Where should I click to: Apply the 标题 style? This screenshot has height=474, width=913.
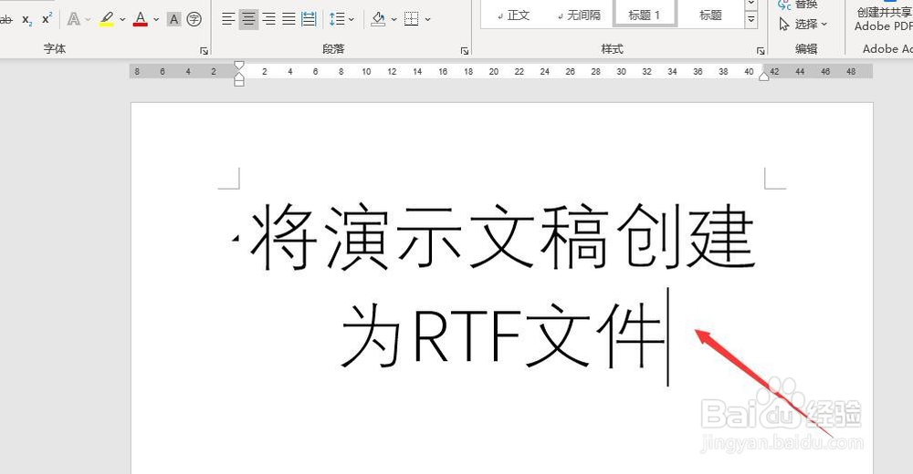(710, 15)
